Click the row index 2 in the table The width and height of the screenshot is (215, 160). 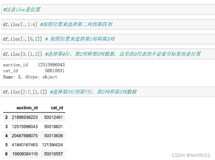[6, 117]
